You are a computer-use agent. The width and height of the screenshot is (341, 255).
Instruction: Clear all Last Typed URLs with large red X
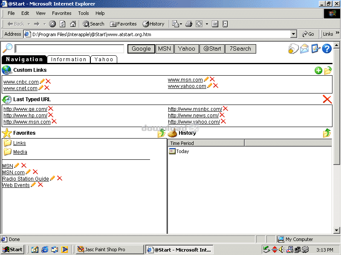(x=327, y=99)
